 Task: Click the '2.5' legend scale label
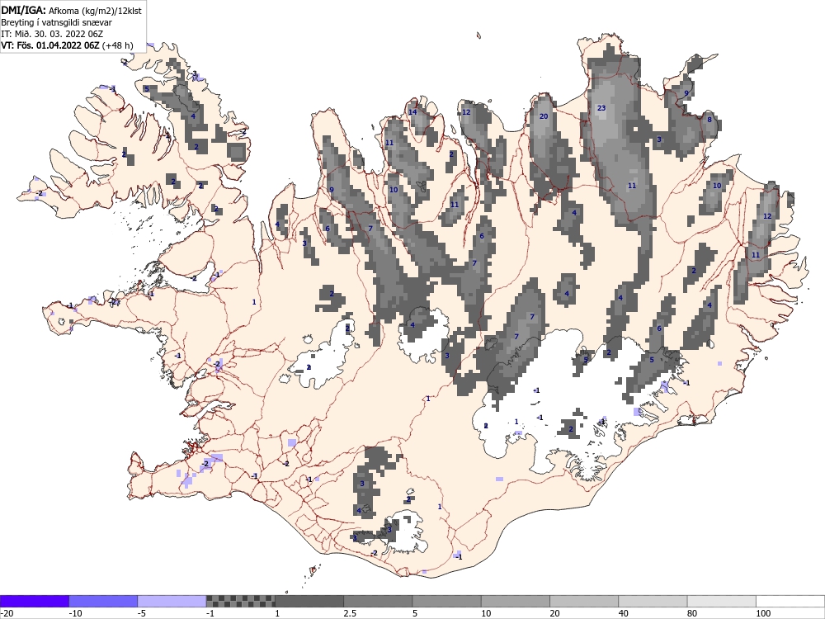coord(350,614)
